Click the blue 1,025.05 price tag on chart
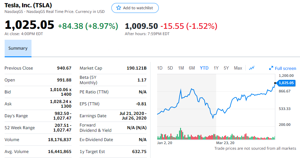 click(286, 83)
